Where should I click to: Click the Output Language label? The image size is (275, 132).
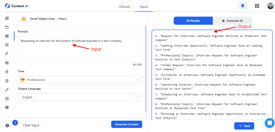29,89
